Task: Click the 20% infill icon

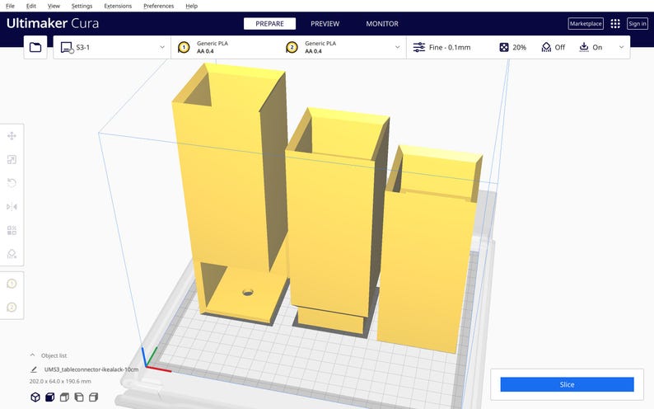Action: tap(504, 47)
